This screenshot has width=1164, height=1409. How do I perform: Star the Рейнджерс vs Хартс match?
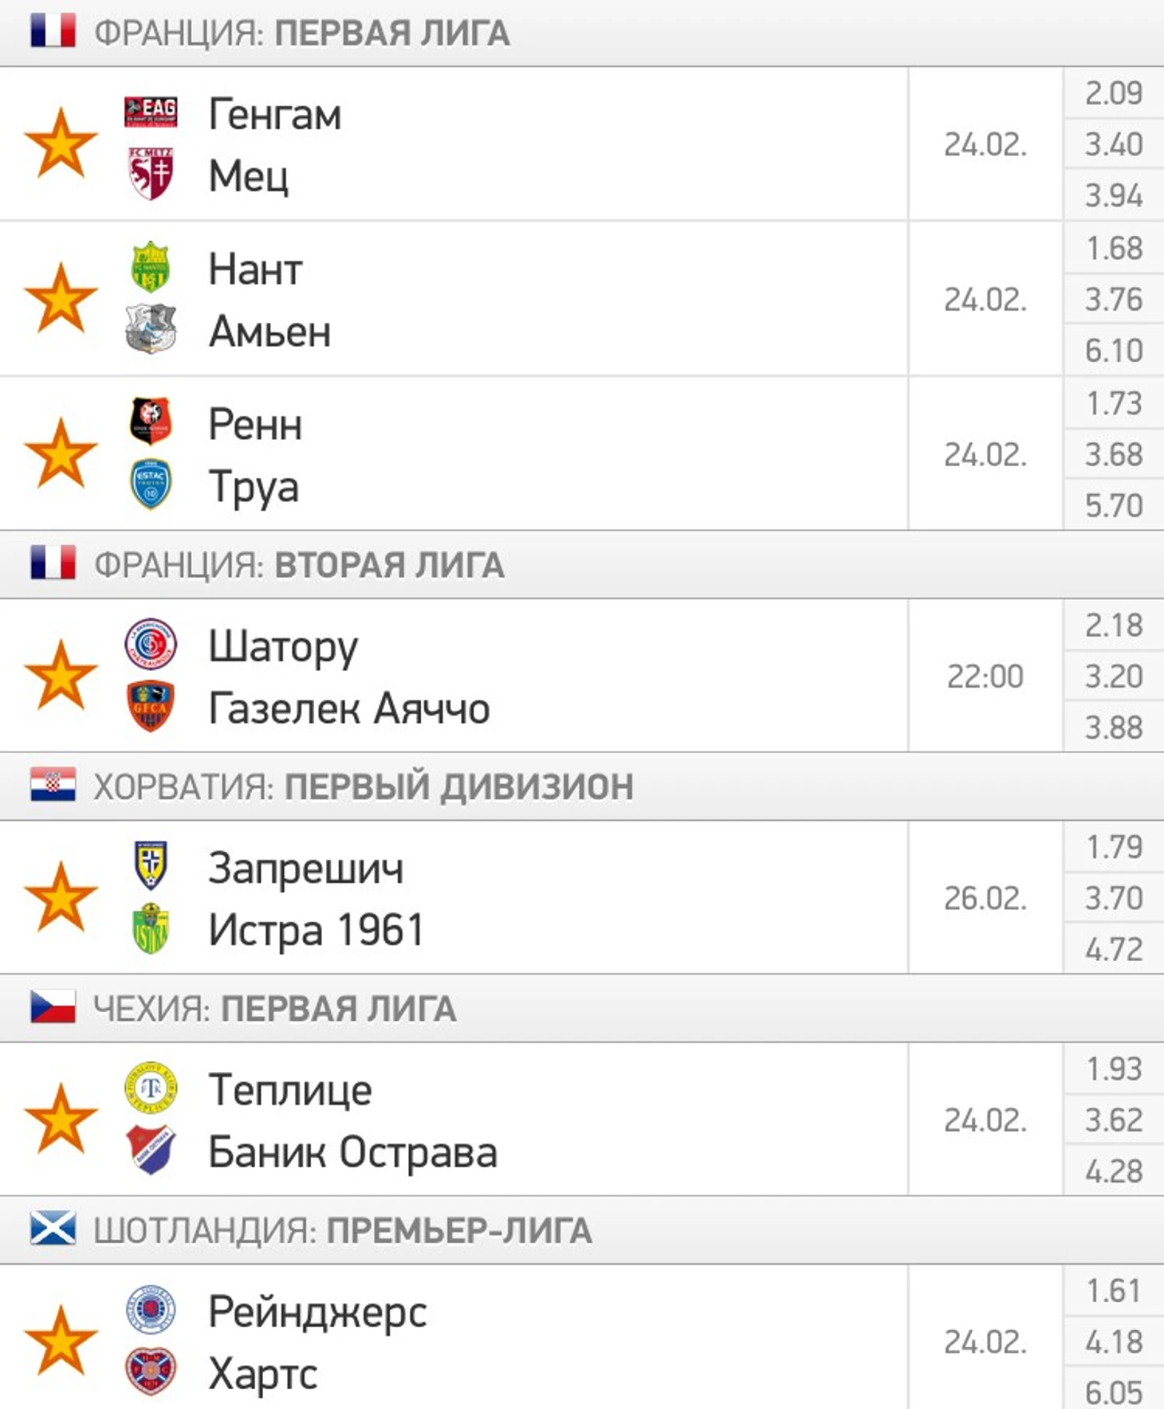click(61, 1340)
